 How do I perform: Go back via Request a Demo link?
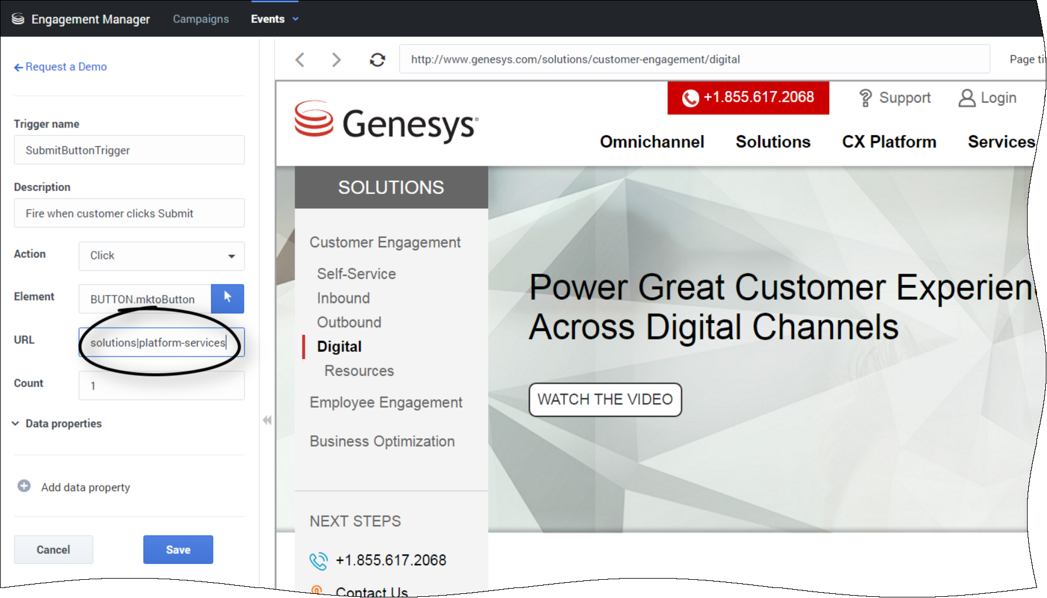[x=61, y=67]
